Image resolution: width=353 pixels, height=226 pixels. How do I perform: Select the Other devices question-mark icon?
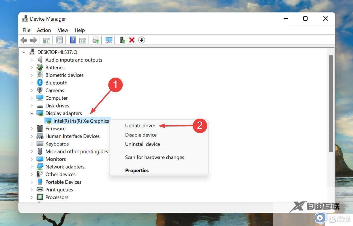click(40, 174)
